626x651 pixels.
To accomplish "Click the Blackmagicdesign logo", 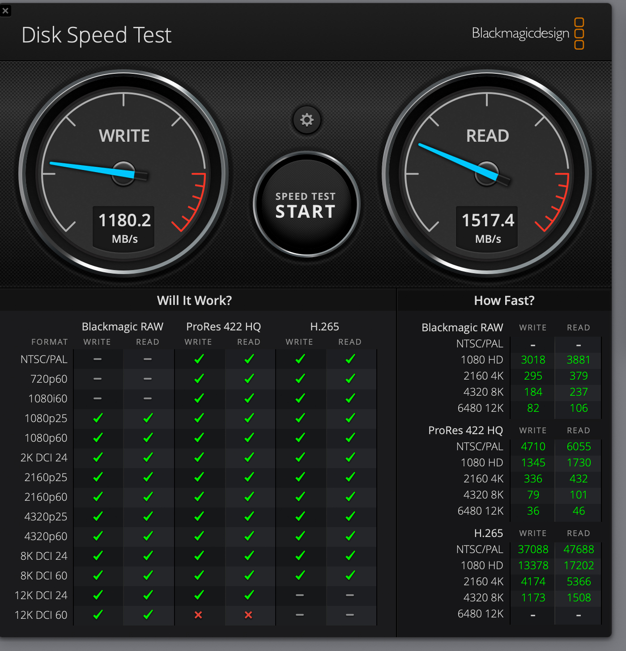I will click(x=528, y=34).
